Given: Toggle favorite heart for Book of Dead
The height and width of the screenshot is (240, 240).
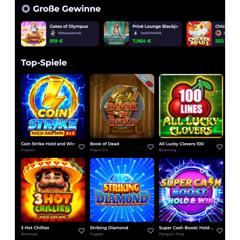Looking at the screenshot, I should [x=151, y=147].
